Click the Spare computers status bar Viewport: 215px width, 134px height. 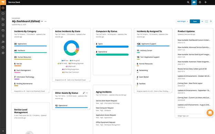coord(112,47)
